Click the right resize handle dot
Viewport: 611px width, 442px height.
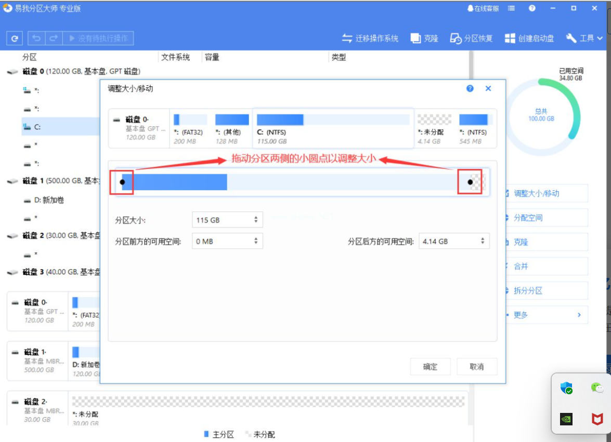point(470,182)
